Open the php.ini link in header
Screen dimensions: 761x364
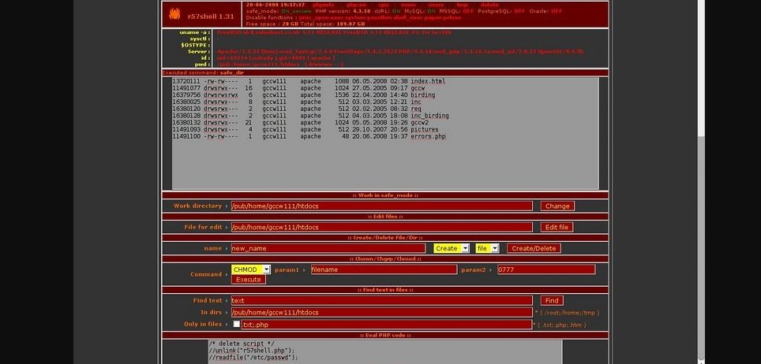point(356,5)
